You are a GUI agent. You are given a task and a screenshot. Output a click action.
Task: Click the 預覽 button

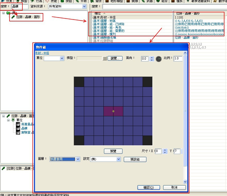[x=113, y=151]
